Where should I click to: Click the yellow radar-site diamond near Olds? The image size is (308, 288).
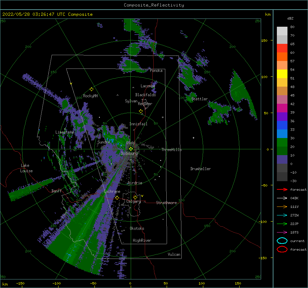131,149
